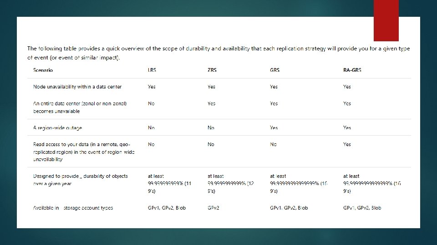Click 'Node unavailability within a data center' row label
The image size is (437, 245).
pos(77,87)
